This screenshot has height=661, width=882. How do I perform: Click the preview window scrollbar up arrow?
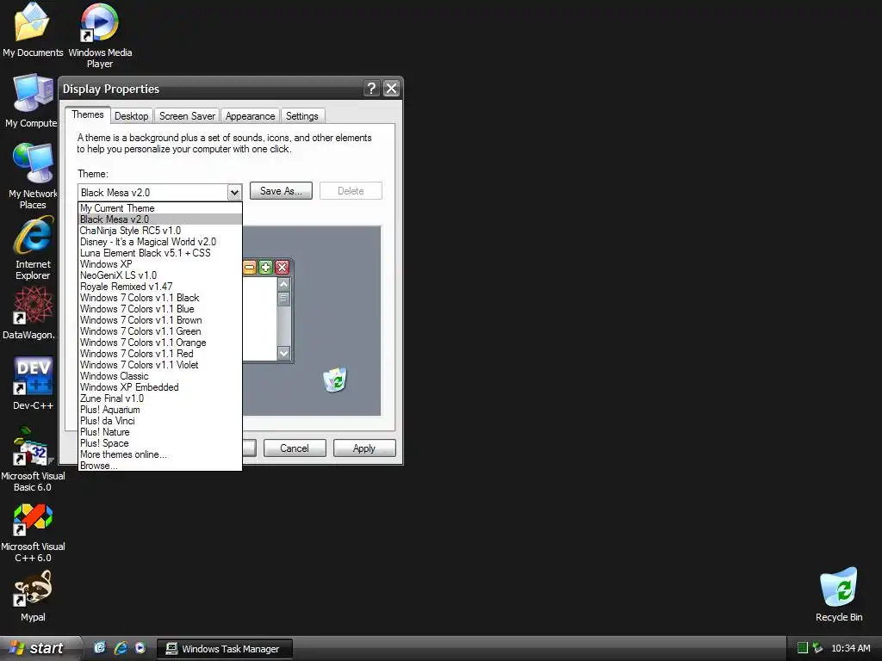(x=283, y=284)
